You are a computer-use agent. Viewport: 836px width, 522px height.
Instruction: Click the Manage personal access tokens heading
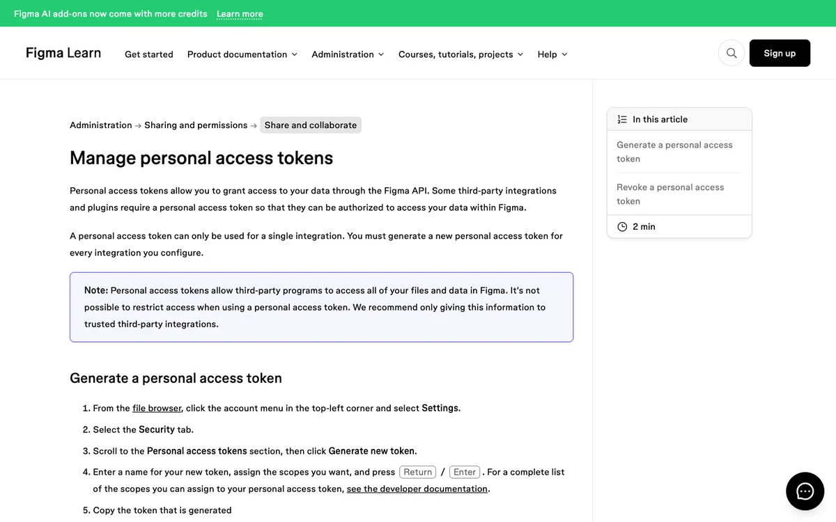[x=201, y=158]
